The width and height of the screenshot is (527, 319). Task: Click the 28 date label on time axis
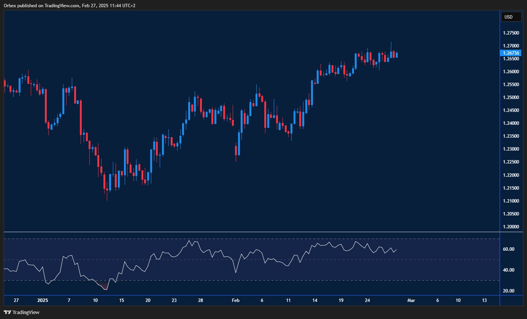pyautogui.click(x=200, y=300)
